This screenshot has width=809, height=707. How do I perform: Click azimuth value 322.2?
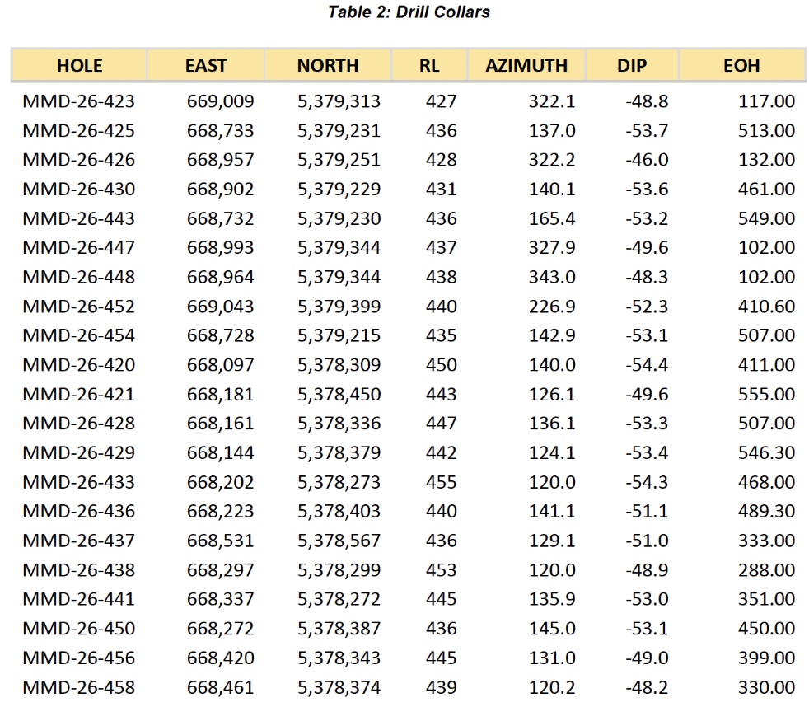click(552, 160)
